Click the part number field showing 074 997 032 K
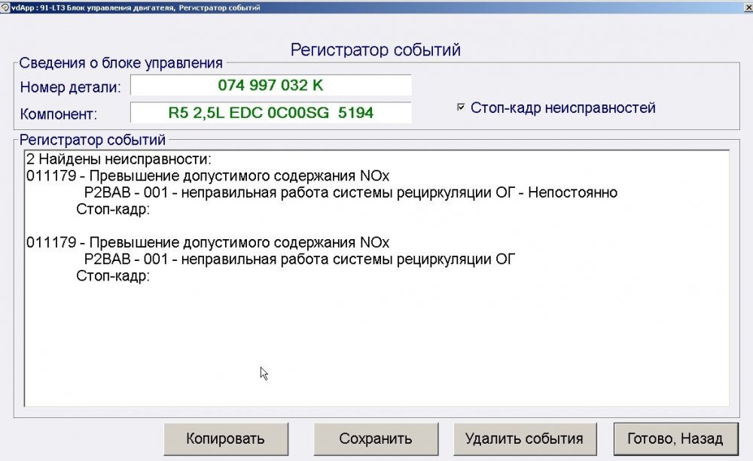 click(x=272, y=85)
